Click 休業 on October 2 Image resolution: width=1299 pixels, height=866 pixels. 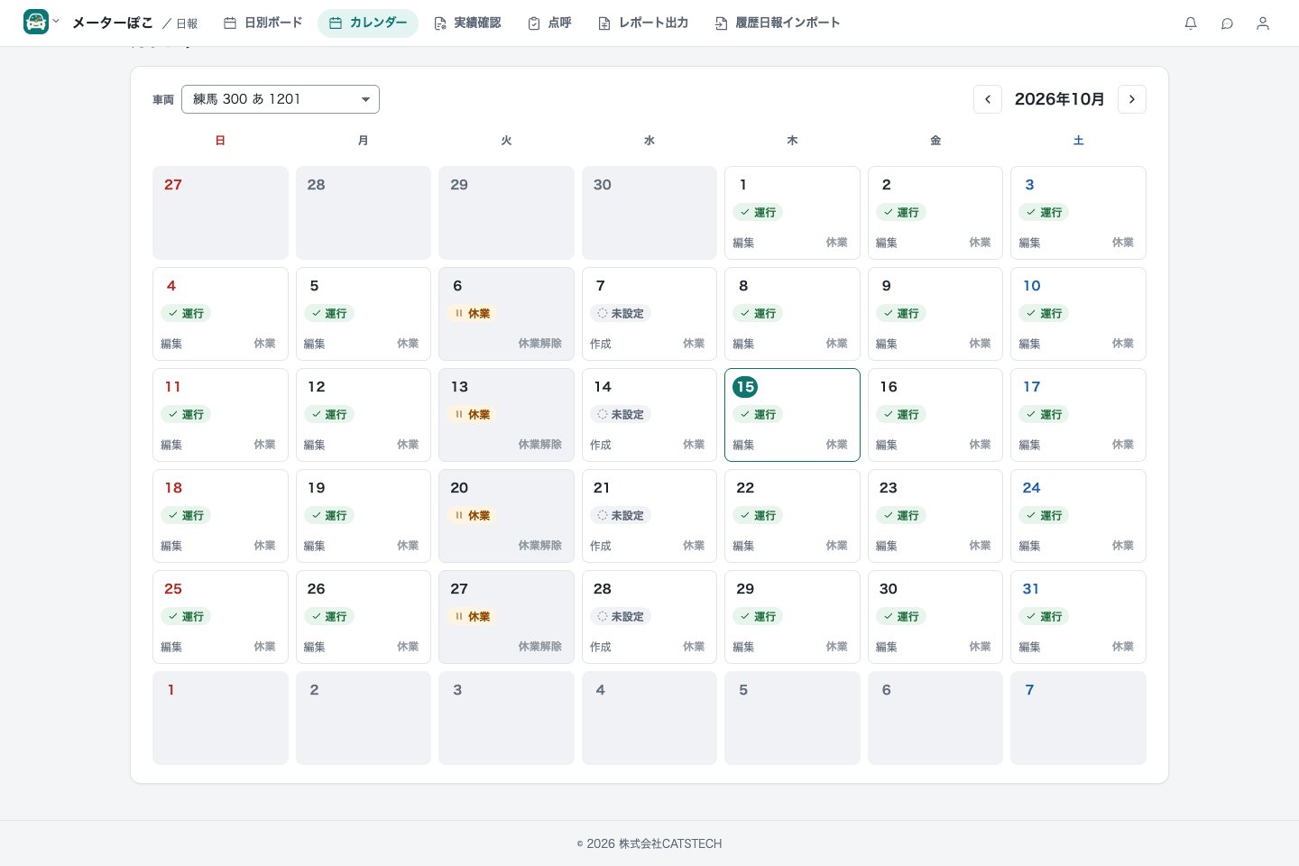point(980,243)
